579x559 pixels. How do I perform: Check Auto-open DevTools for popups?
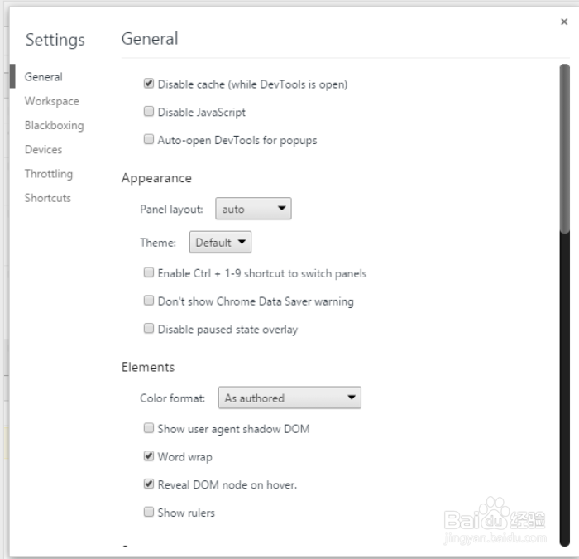(x=149, y=140)
